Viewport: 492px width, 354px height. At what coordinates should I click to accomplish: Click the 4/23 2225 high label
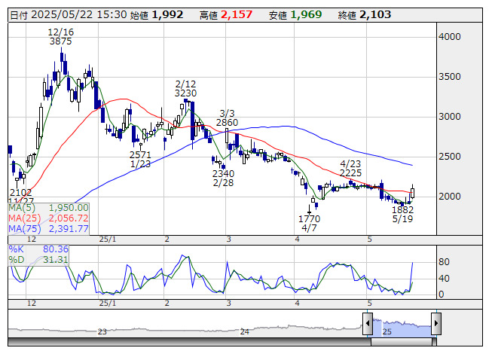point(350,168)
